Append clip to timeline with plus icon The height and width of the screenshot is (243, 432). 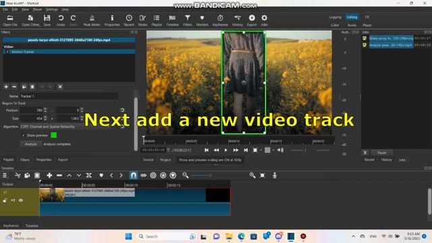(x=49, y=175)
